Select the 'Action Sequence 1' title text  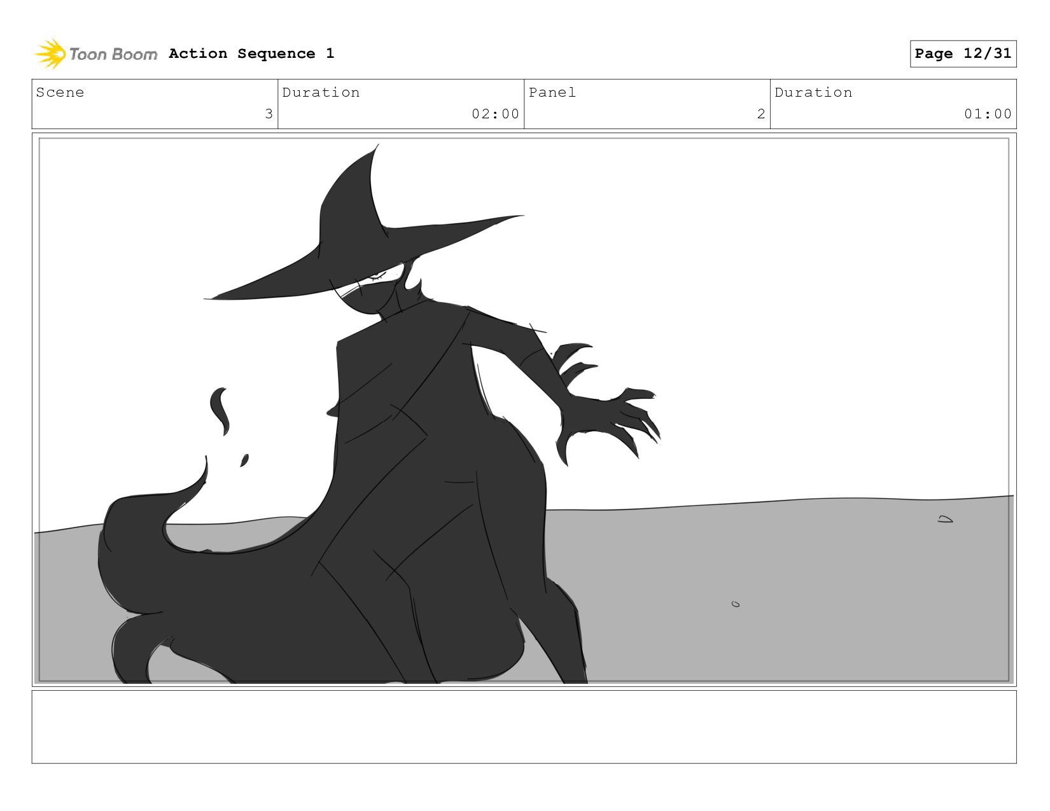pos(251,53)
